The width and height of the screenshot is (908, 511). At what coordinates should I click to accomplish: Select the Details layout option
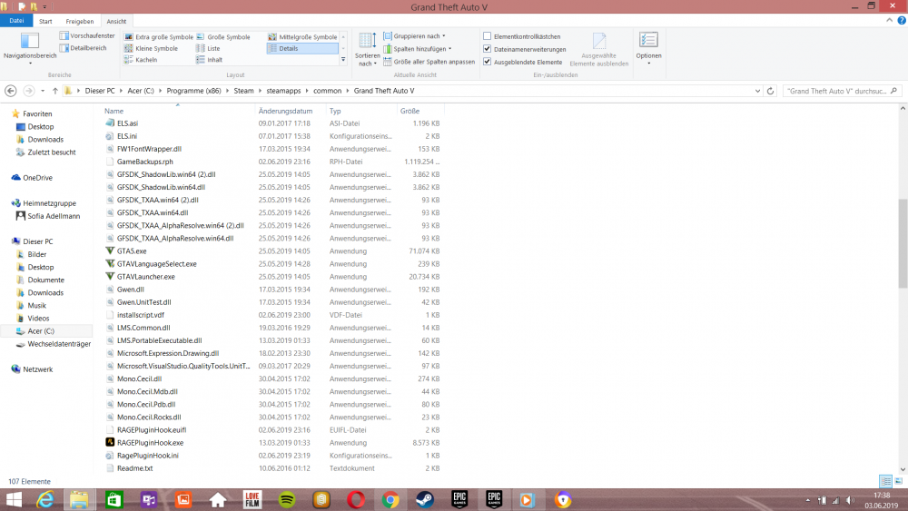click(x=302, y=49)
